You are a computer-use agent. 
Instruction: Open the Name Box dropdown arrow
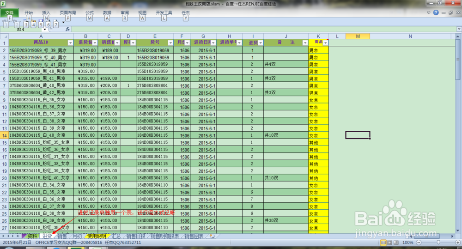click(45, 29)
